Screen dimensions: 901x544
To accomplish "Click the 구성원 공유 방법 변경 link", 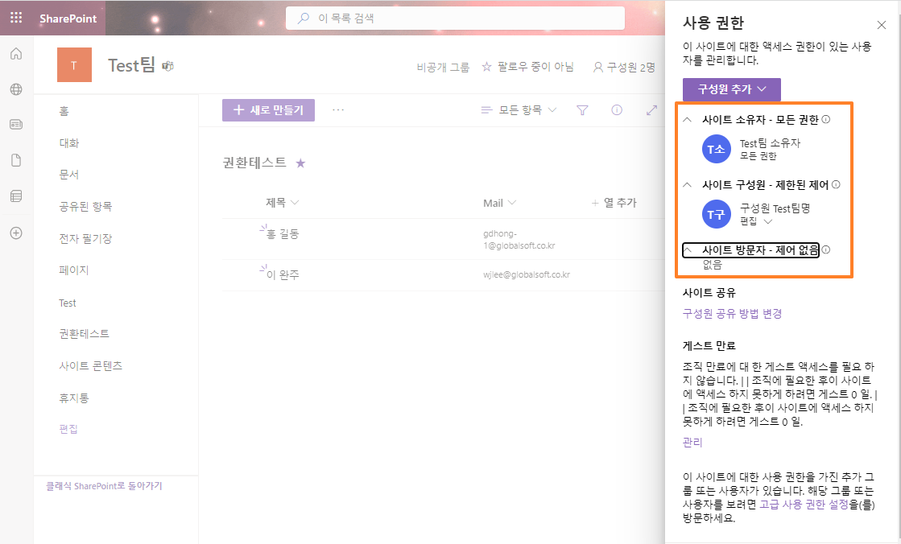I will tap(732, 314).
